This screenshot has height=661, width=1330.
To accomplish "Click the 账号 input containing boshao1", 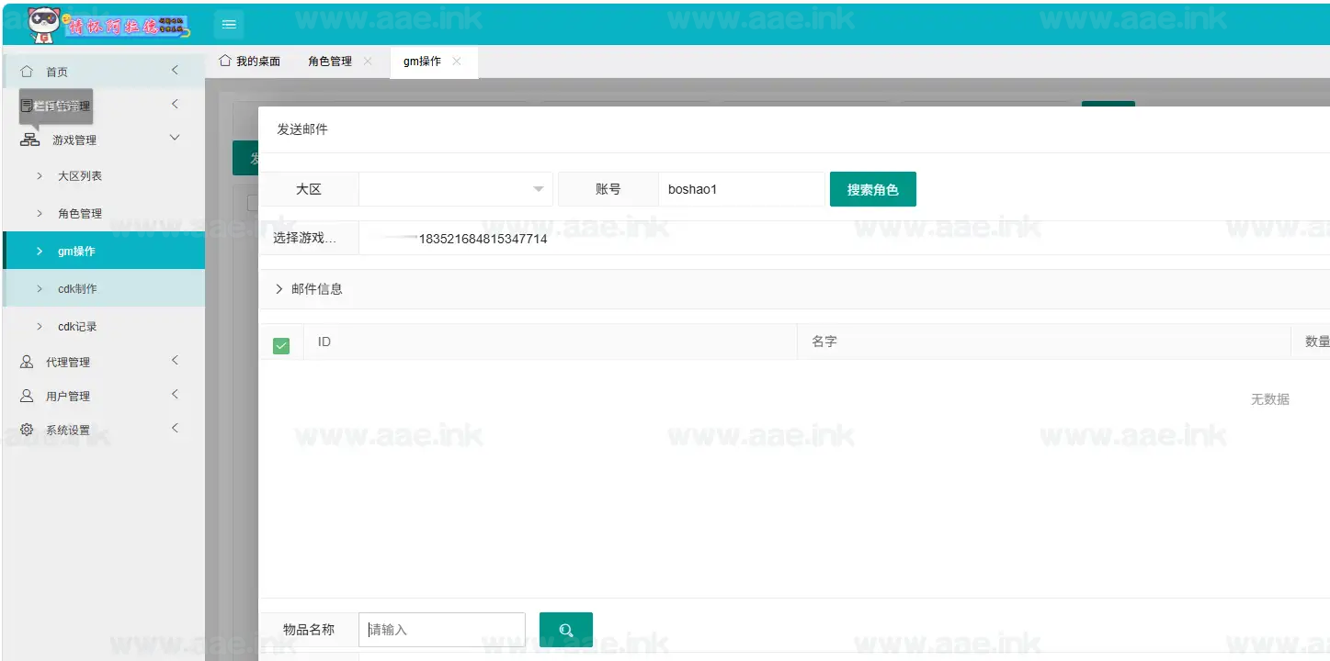I will point(741,189).
